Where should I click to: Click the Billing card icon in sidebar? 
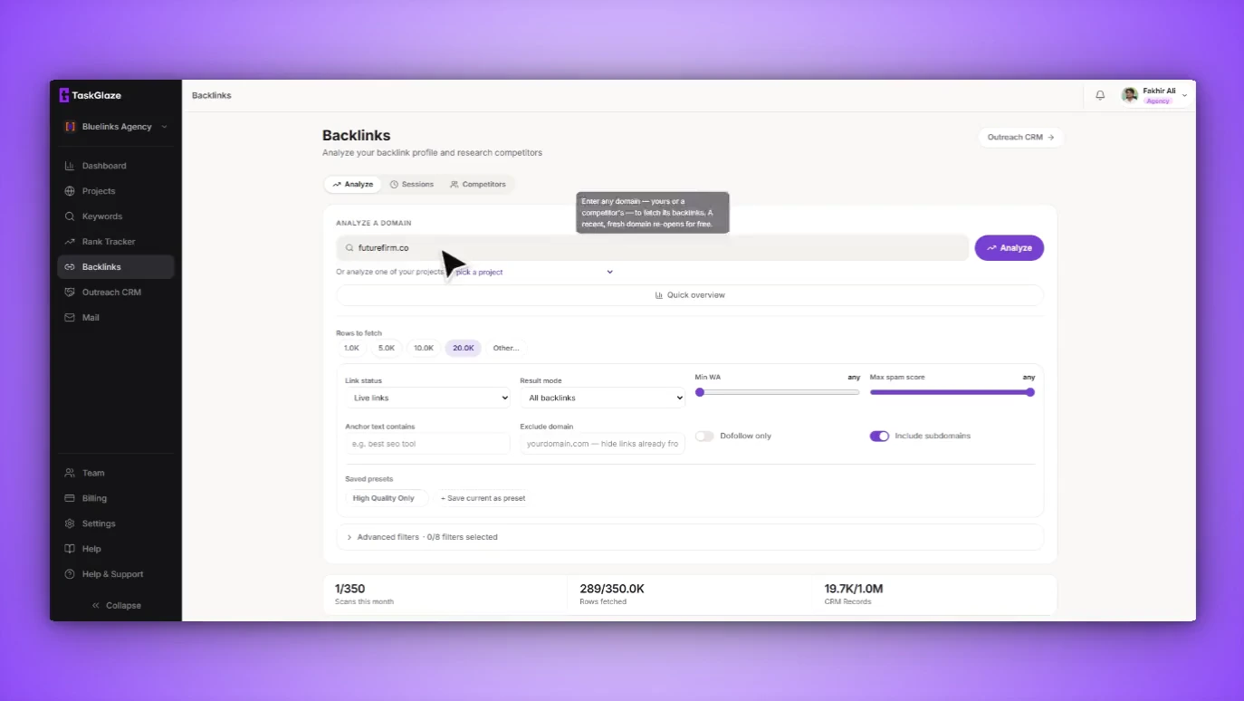coord(70,498)
